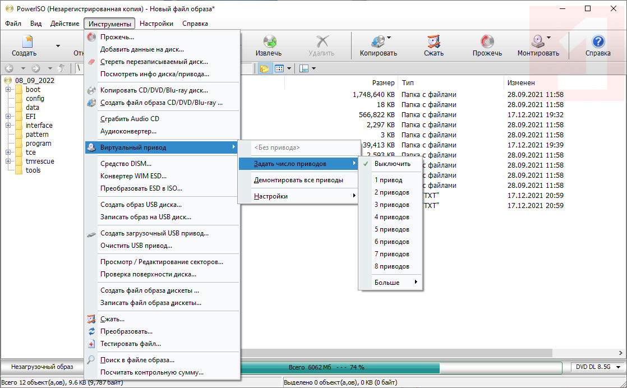This screenshot has height=388, width=627.
Task: Click the forward navigation arrow icon
Action: click(x=36, y=68)
